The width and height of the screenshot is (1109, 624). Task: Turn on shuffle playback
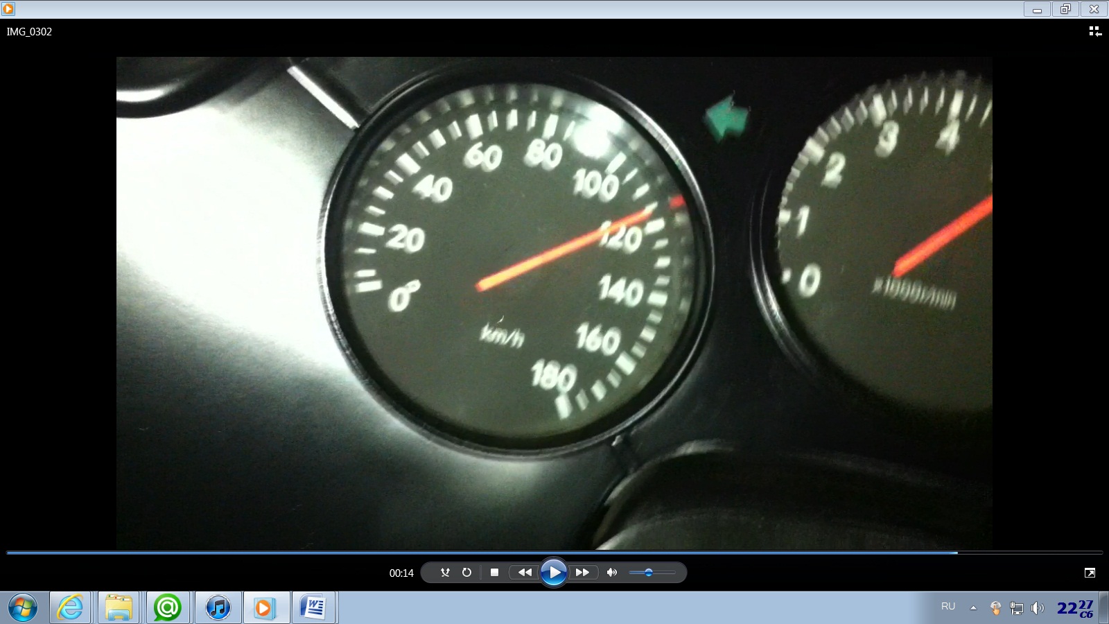tap(445, 573)
